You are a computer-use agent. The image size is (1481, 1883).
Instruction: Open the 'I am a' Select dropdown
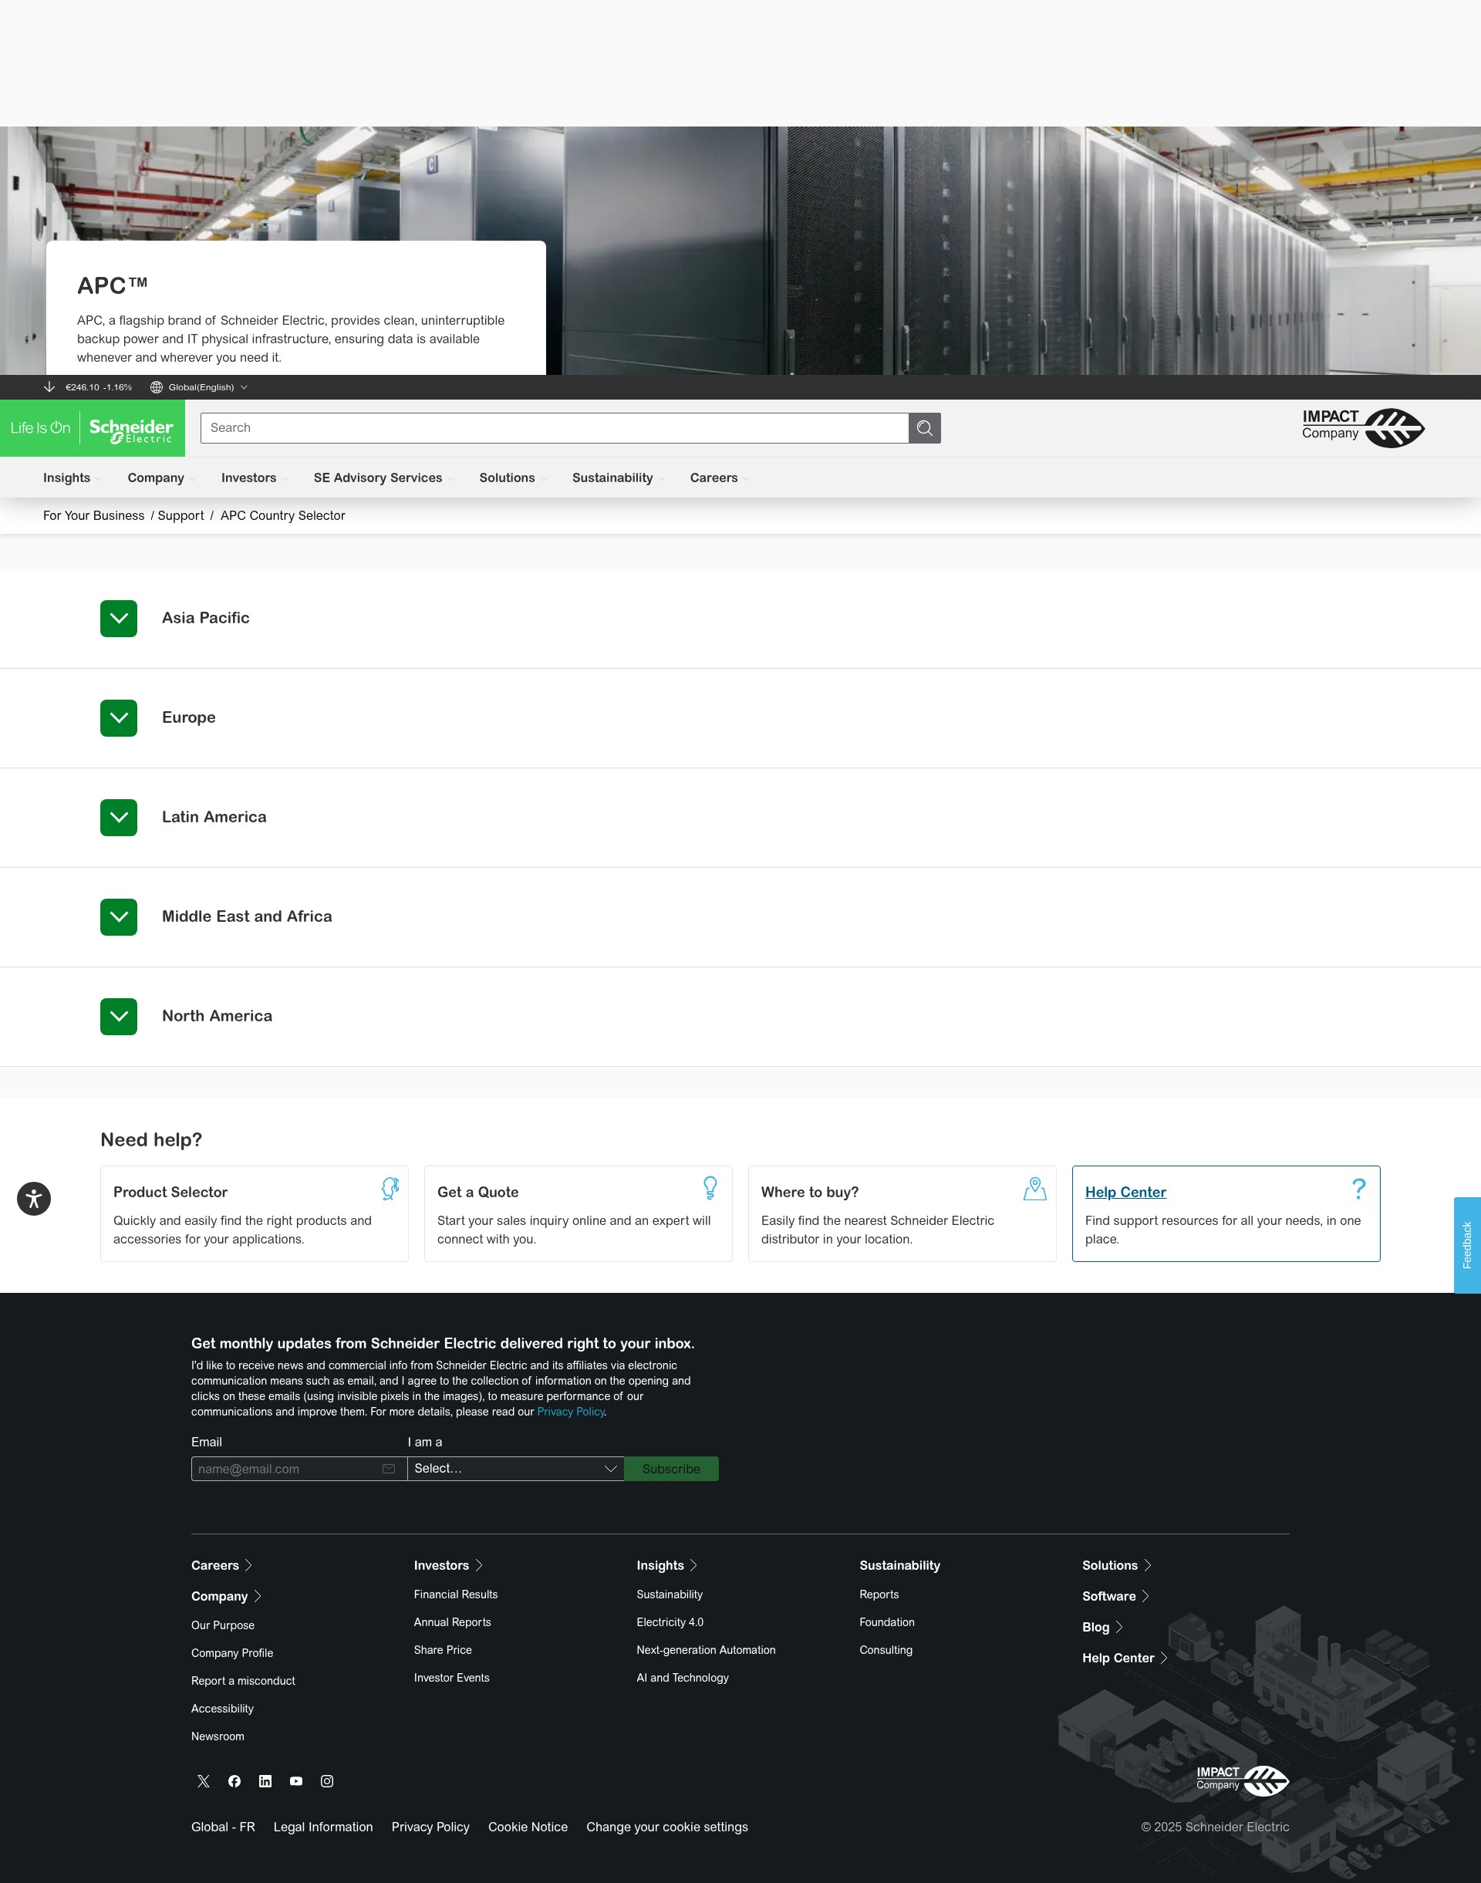tap(516, 1469)
